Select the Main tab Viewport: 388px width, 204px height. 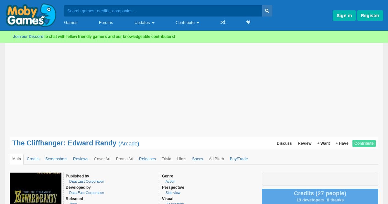[x=16, y=159]
